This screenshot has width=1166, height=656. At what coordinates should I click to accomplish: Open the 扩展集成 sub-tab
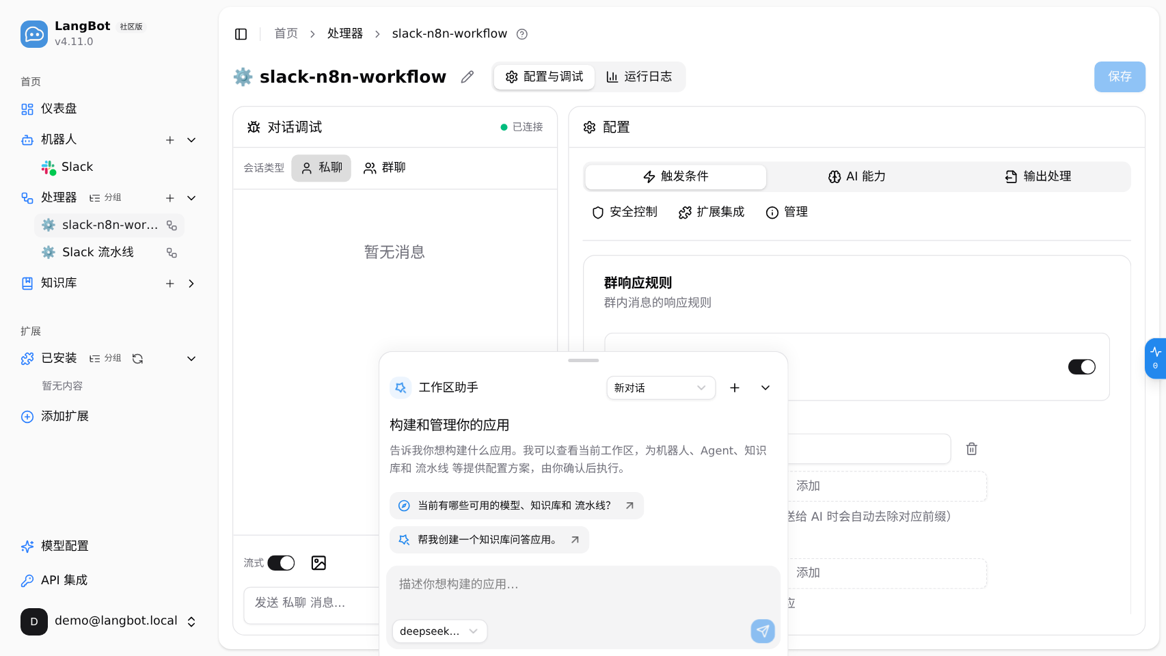[x=711, y=213]
